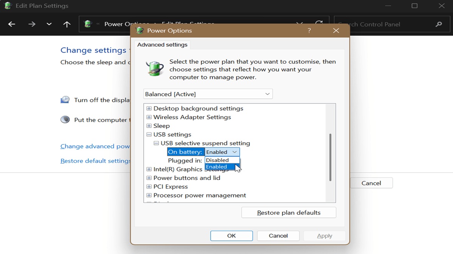Click the Power Options battery icon in address bar
Viewport: 453px width, 254px height.
tap(88, 24)
